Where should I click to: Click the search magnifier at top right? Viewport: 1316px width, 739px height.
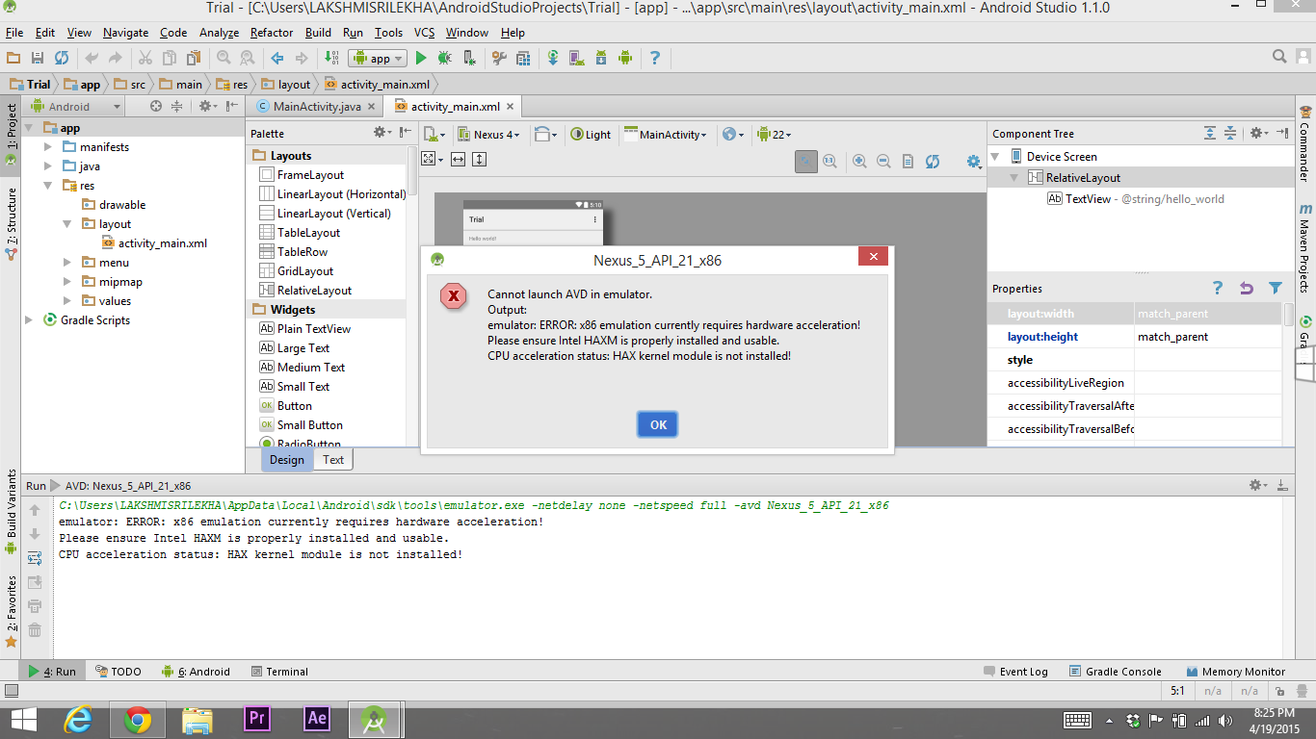coord(1279,57)
